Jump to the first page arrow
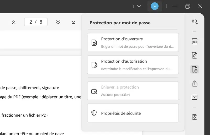Image resolution: width=210 pixels, height=135 pixels. (14, 22)
